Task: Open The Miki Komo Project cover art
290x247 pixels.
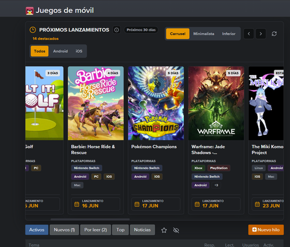Action: coord(266,103)
